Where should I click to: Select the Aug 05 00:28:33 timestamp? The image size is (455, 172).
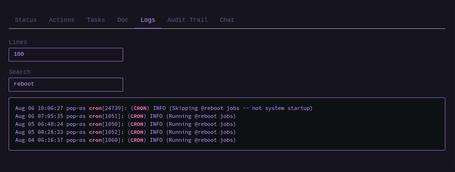click(39, 132)
